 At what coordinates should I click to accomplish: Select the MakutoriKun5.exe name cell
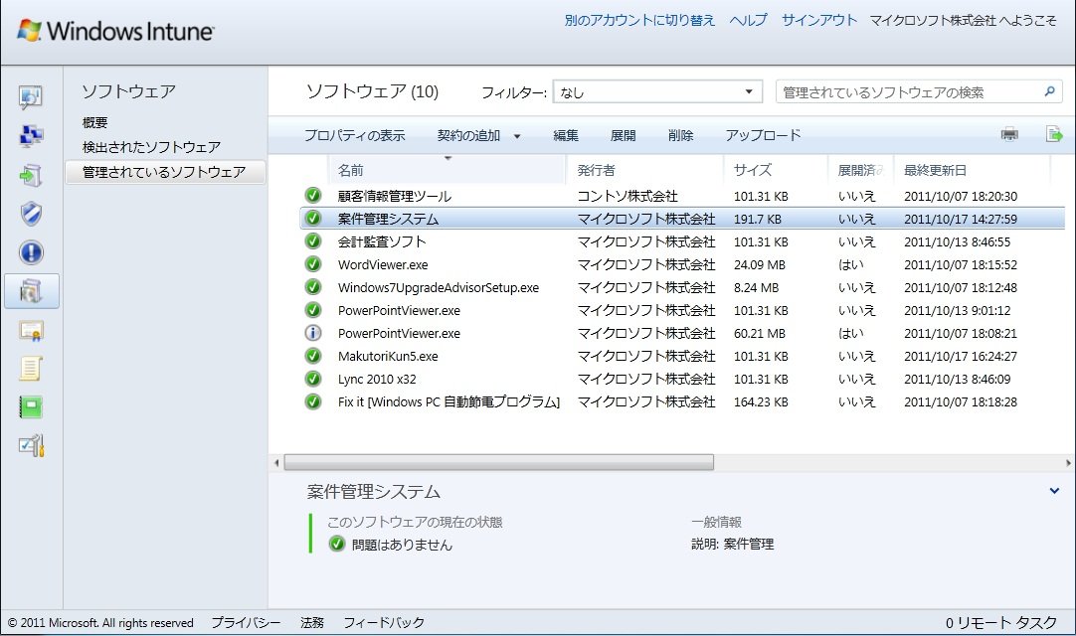(x=388, y=356)
